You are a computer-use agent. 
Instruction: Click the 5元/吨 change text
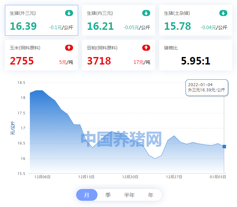click(x=66, y=62)
